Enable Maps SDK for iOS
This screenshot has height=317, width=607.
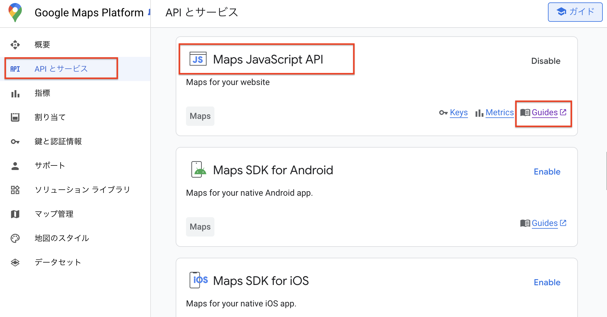point(547,283)
